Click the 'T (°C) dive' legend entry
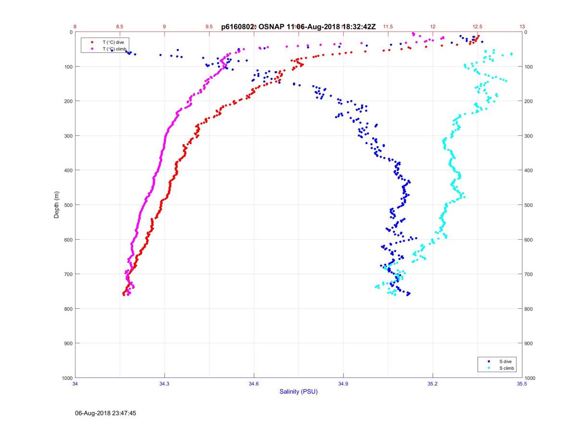Viewport: 577px width, 425px height. tap(113, 42)
